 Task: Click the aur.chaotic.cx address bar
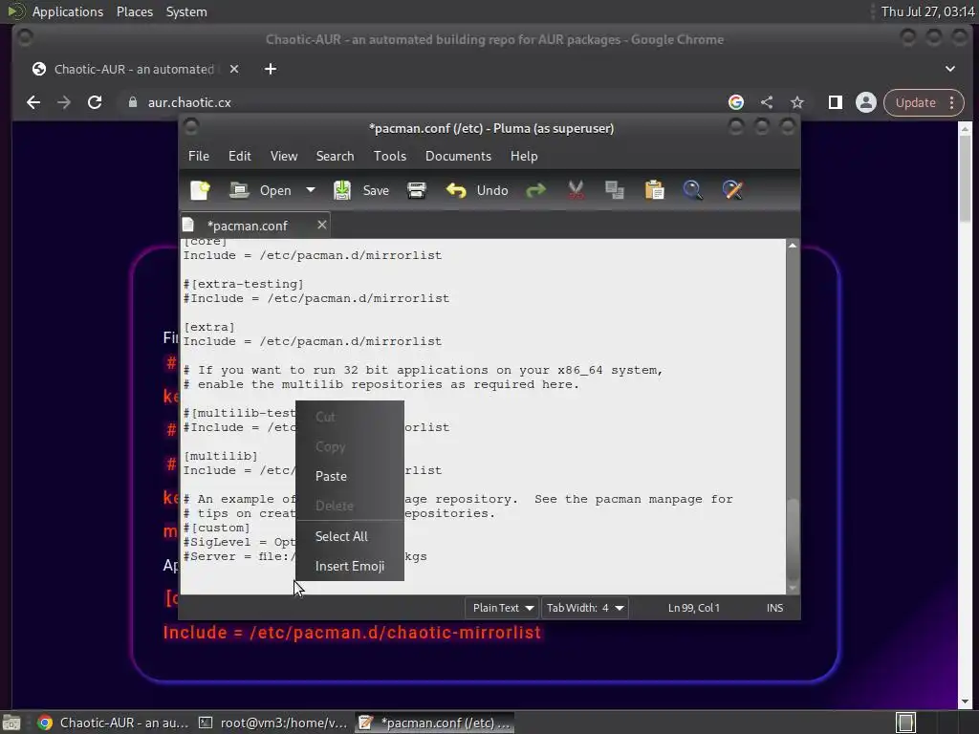click(x=424, y=102)
